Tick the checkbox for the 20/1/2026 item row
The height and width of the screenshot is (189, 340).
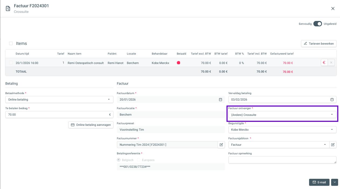[x=11, y=63]
